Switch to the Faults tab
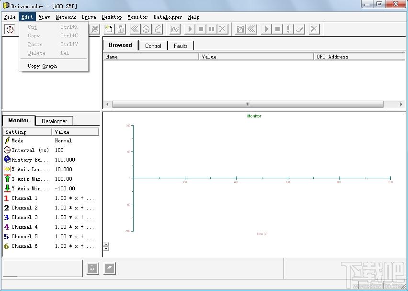This screenshot has width=408, height=291. point(181,46)
